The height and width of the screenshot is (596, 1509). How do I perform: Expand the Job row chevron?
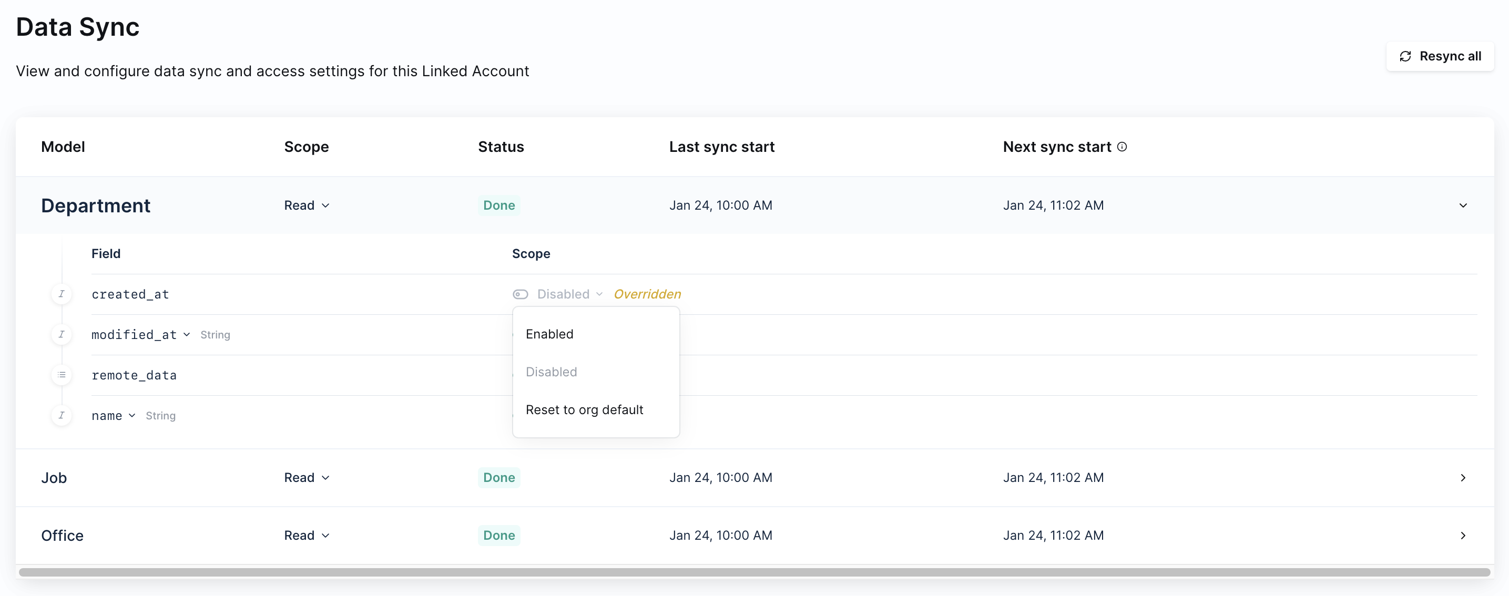click(1463, 478)
